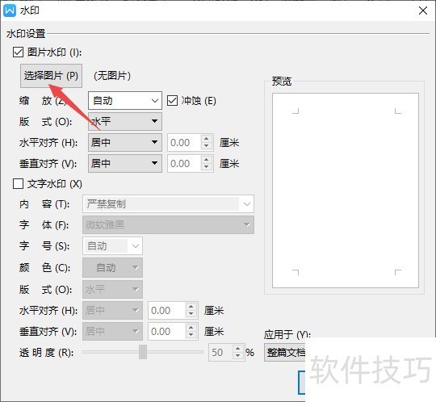Image resolution: width=436 pixels, height=402 pixels.
Task: Expand the 字号 (S) 自动 dropdown
Action: pos(112,245)
